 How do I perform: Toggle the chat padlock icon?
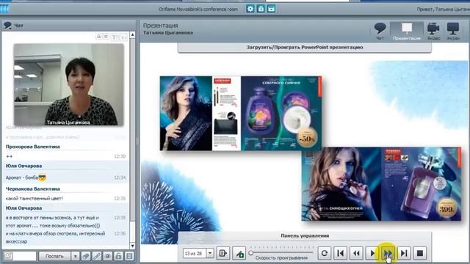tap(118, 256)
